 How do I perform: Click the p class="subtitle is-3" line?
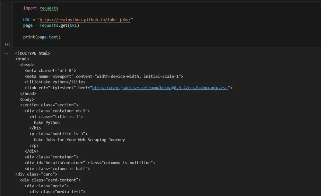tap(58, 134)
